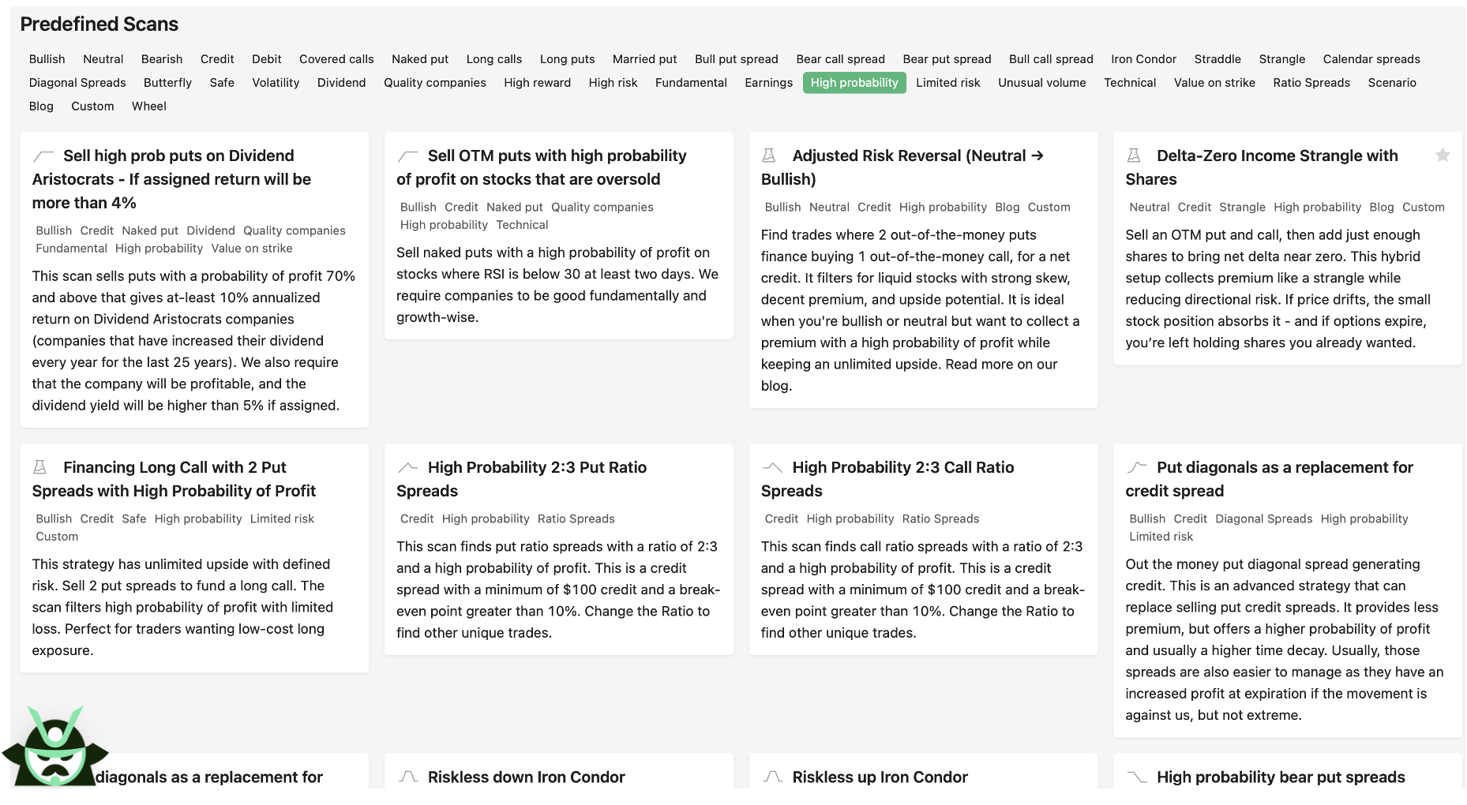Switch to the Bullish scan category
Image resolution: width=1467 pixels, height=805 pixels.
[x=47, y=59]
